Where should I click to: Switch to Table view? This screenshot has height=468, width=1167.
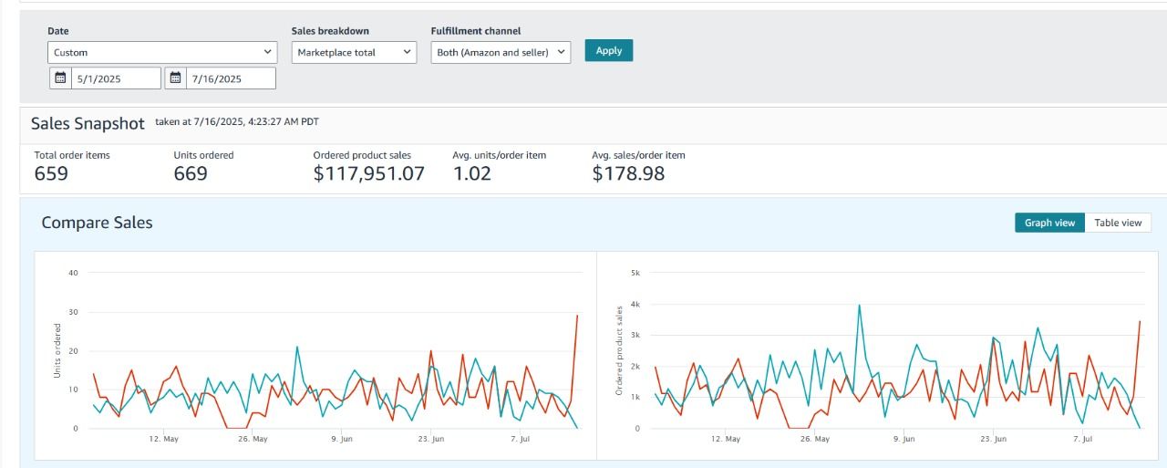point(1118,223)
